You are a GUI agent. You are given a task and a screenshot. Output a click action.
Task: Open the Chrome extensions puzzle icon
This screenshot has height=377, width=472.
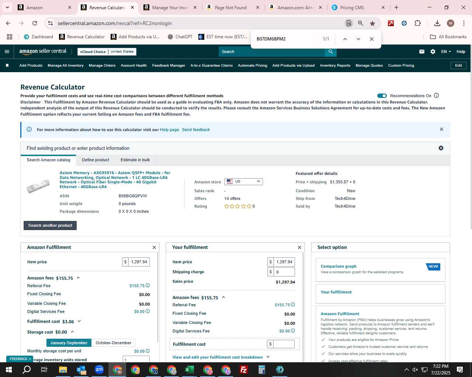pos(417,23)
